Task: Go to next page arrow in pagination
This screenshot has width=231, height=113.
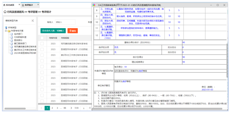Action: pyautogui.click(x=71, y=108)
